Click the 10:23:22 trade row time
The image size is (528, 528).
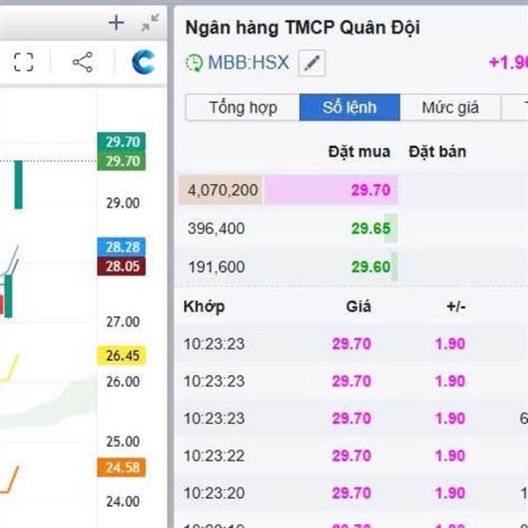point(214,456)
